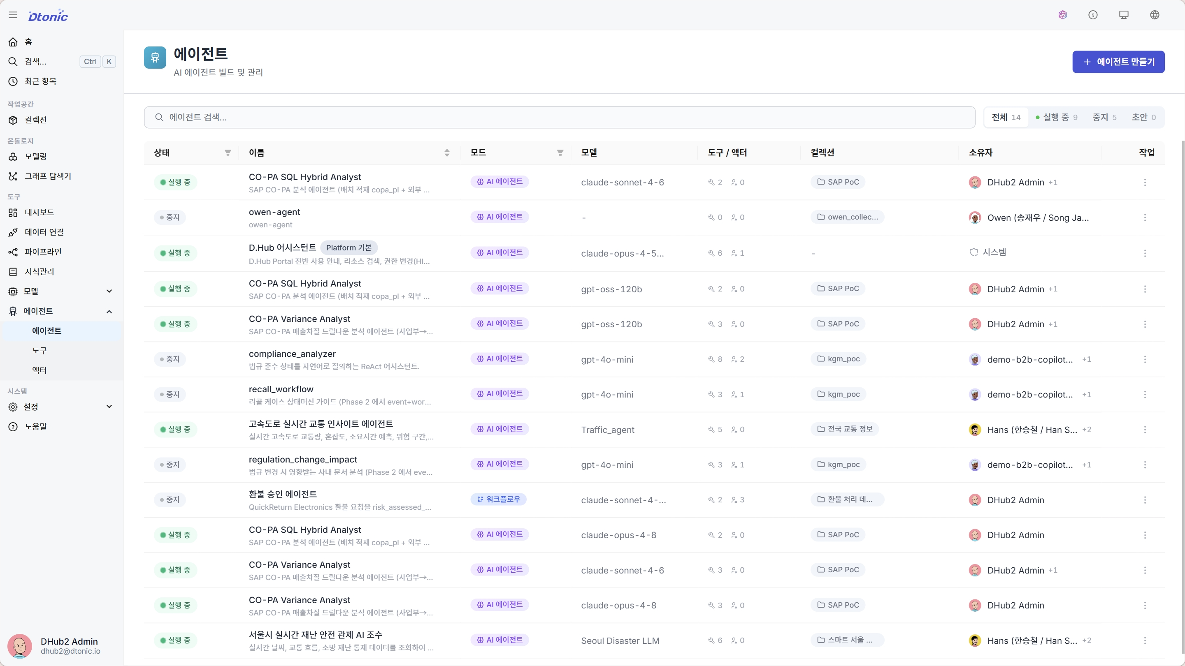Click AI 에이전트 tag in owen-agent row
The width and height of the screenshot is (1185, 666).
500,217
